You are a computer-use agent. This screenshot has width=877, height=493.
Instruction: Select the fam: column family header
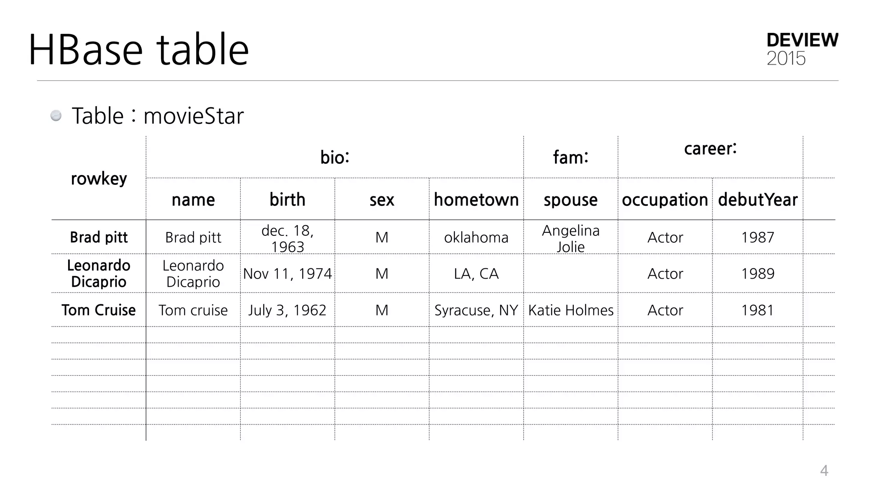[570, 157]
